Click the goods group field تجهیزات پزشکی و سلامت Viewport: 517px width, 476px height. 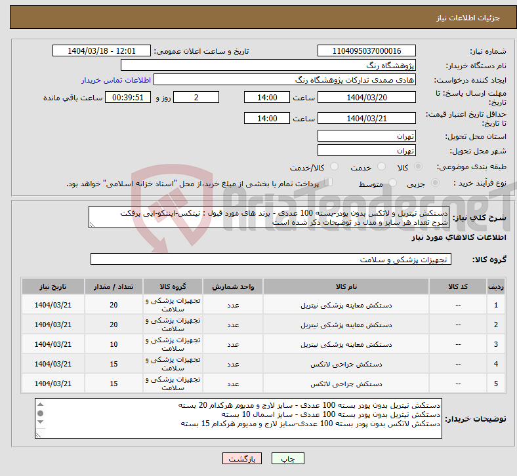click(271, 259)
